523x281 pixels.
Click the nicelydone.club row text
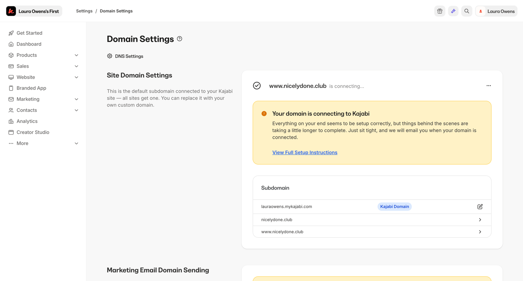click(277, 220)
